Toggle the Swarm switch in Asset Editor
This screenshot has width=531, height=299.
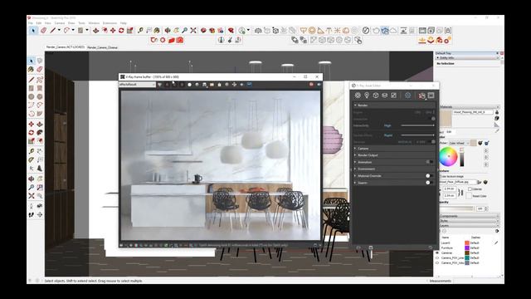click(429, 183)
